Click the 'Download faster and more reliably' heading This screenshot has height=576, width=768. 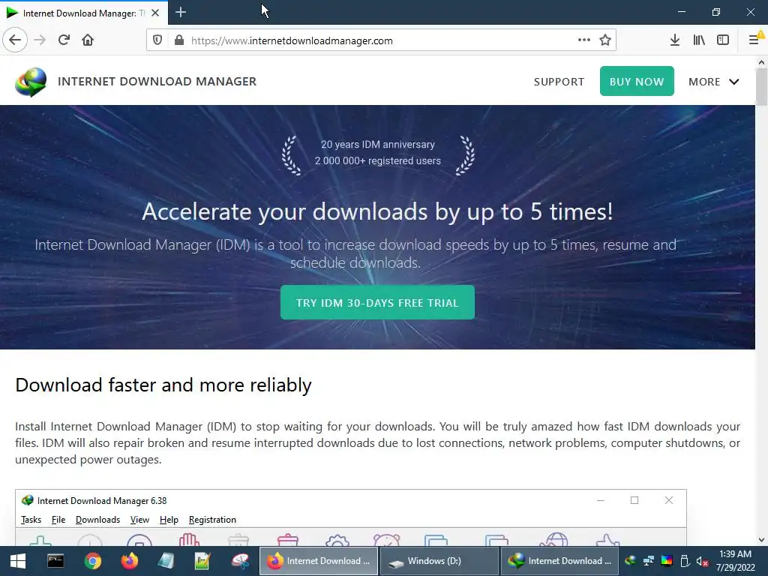pos(163,385)
